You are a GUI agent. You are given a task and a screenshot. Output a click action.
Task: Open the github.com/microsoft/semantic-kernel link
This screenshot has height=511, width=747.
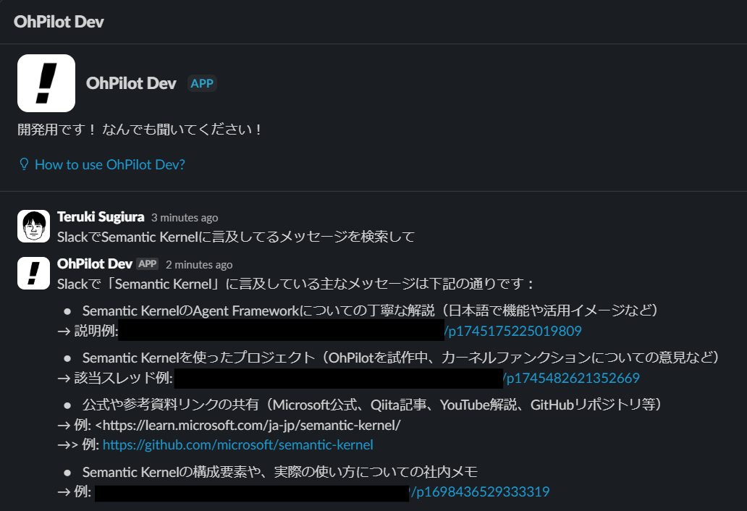coord(237,445)
